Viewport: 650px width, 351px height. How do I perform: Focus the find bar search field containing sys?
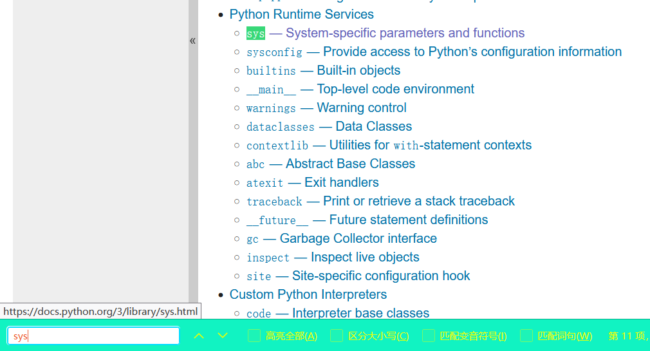coord(93,336)
